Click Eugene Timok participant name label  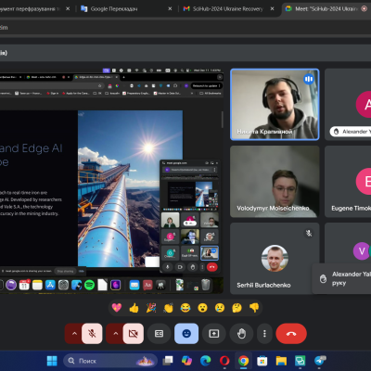(351, 209)
